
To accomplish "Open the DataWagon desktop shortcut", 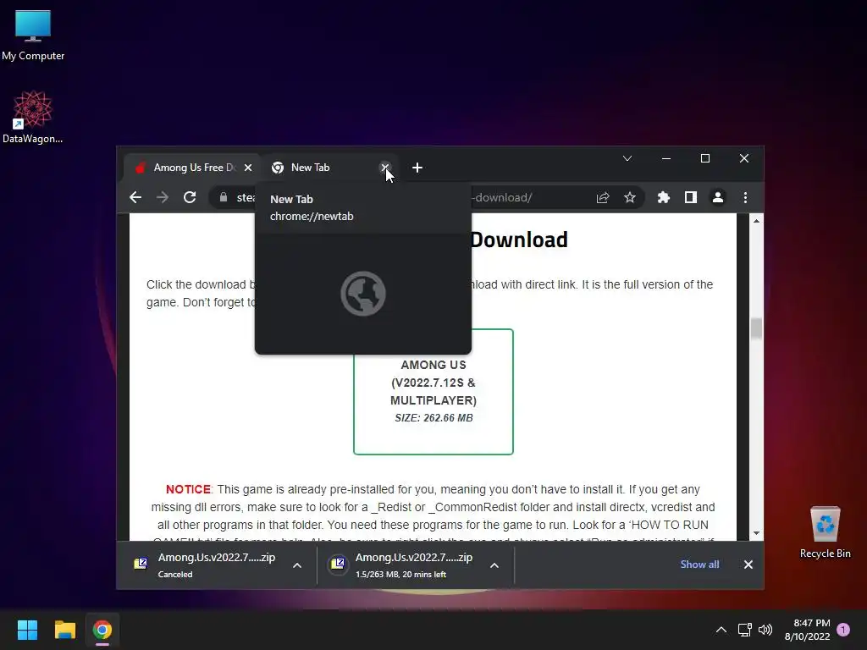I will (33, 117).
